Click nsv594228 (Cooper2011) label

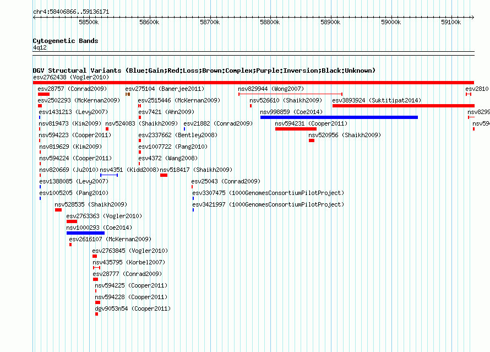pyautogui.click(x=131, y=297)
